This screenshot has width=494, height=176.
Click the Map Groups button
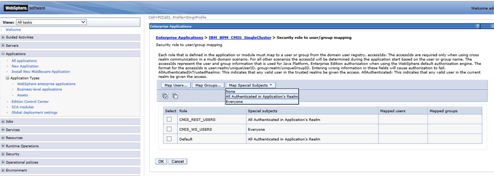tap(208, 85)
